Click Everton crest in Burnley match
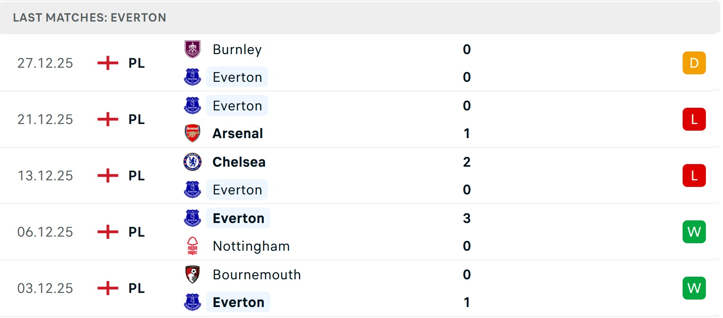 (193, 77)
